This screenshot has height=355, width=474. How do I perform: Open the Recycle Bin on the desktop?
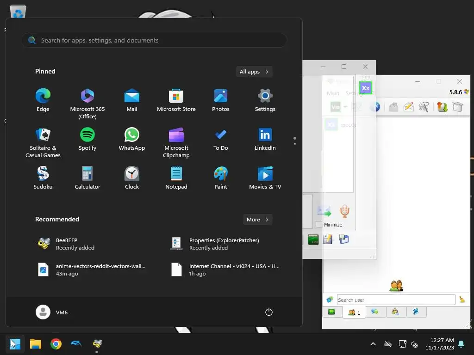click(x=18, y=12)
